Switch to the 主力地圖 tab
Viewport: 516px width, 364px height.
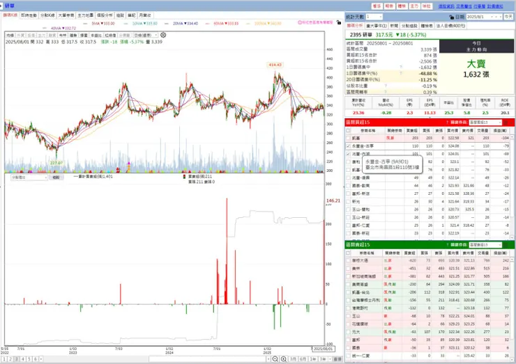(85, 15)
